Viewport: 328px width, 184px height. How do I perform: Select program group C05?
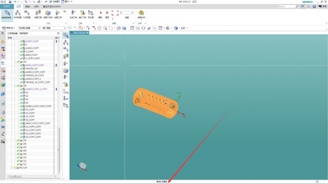(x=25, y=141)
